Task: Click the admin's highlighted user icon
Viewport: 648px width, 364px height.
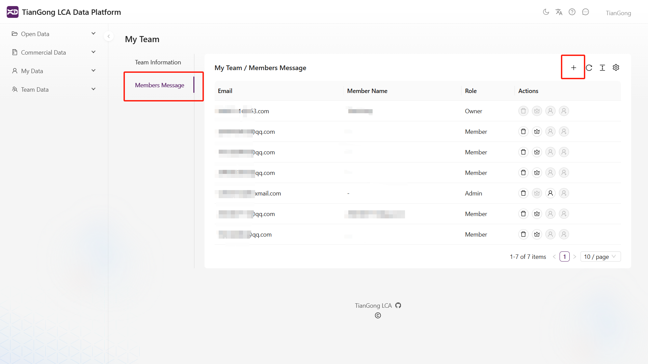Action: point(550,193)
